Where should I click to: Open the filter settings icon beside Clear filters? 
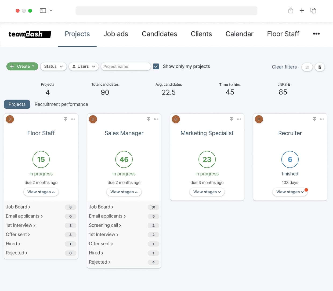point(307,67)
